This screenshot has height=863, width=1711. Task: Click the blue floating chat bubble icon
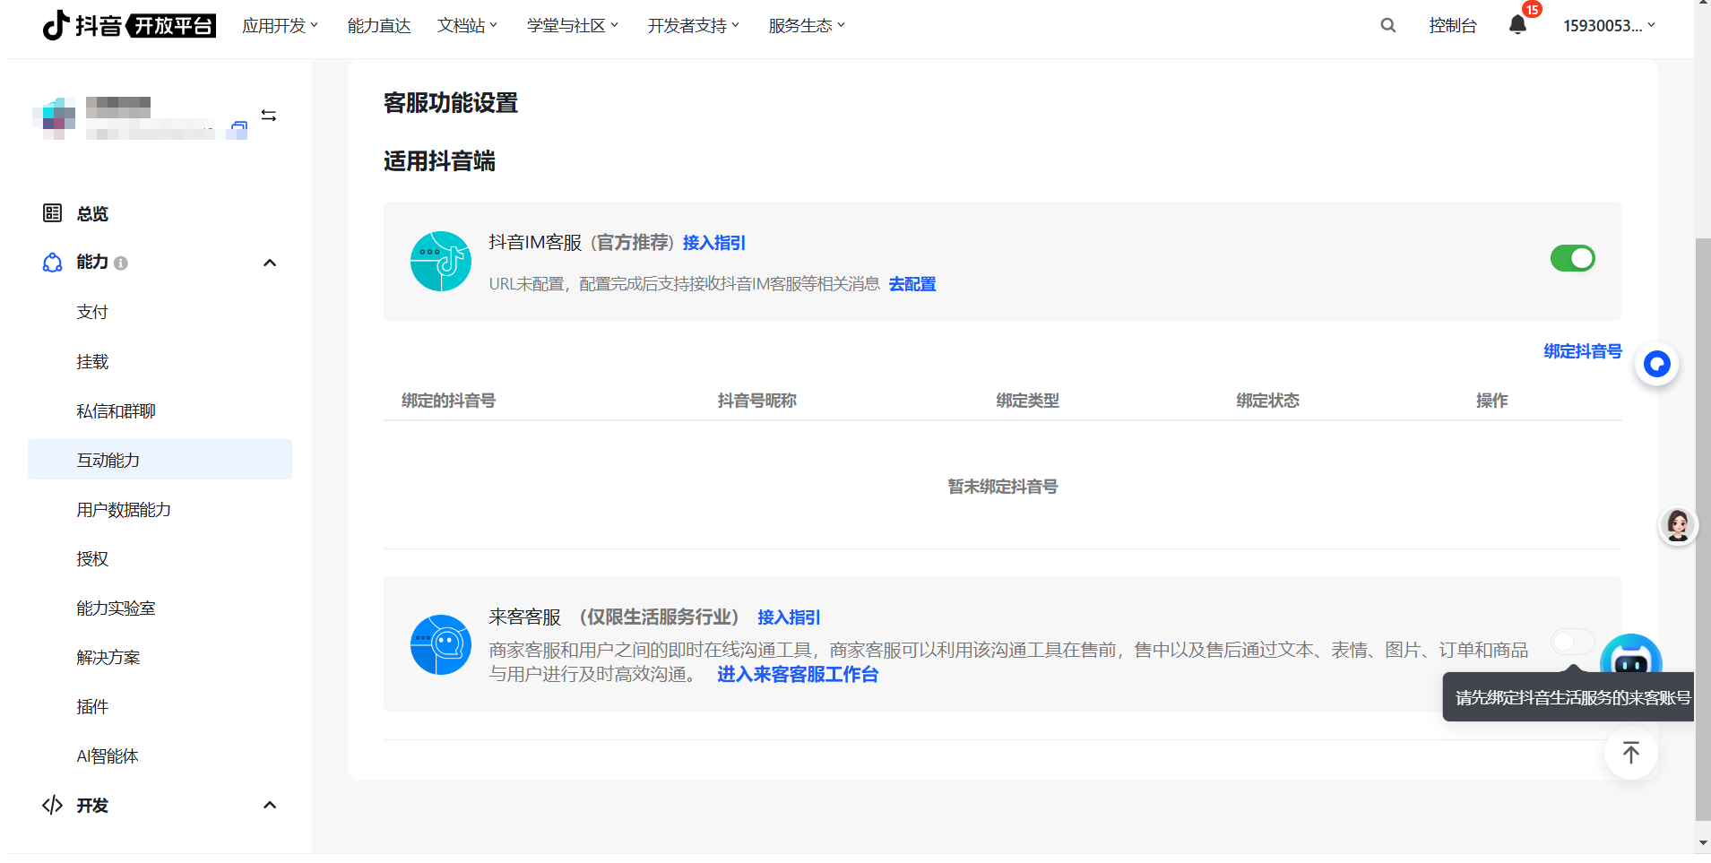point(1656,364)
